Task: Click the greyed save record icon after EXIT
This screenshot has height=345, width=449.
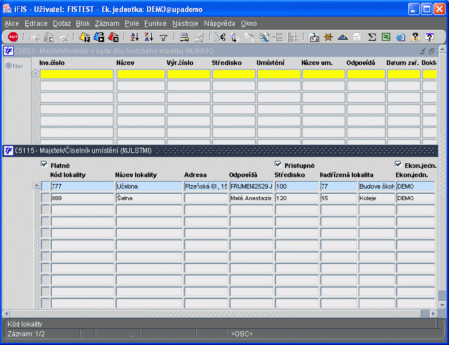Action: tap(34, 37)
